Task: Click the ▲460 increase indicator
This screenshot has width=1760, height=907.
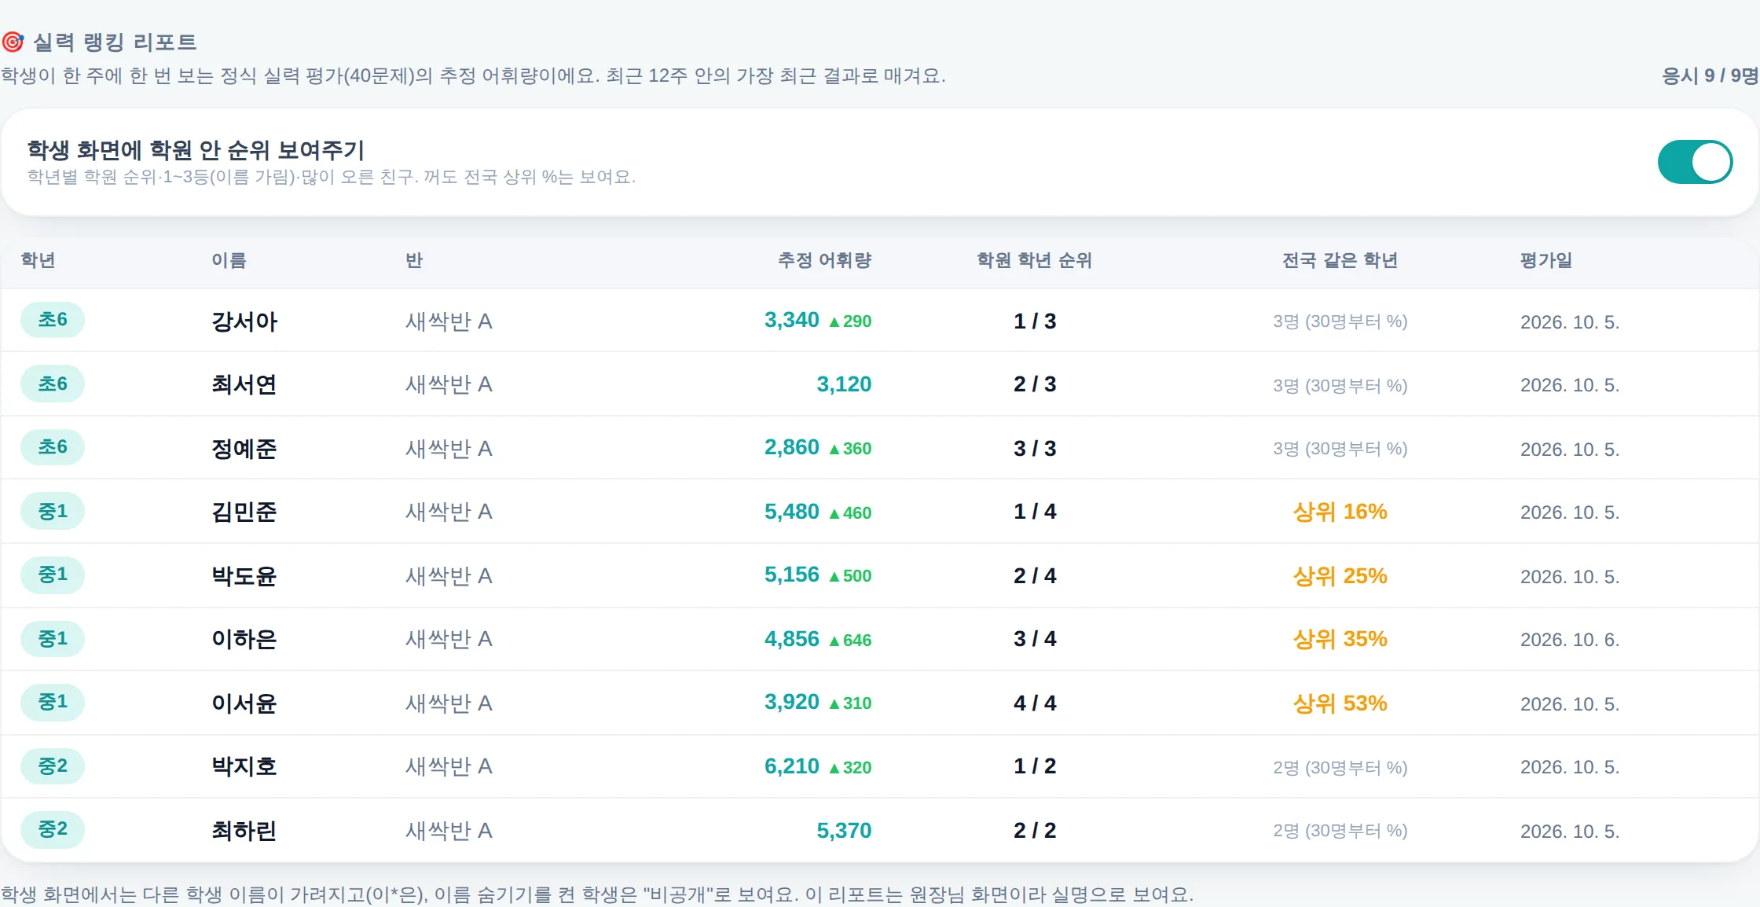Action: click(x=850, y=513)
